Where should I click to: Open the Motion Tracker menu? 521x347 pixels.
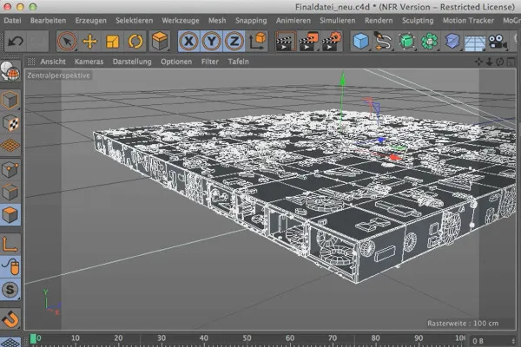(468, 21)
